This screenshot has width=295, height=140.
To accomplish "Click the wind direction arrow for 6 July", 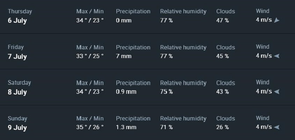I will (276, 20).
